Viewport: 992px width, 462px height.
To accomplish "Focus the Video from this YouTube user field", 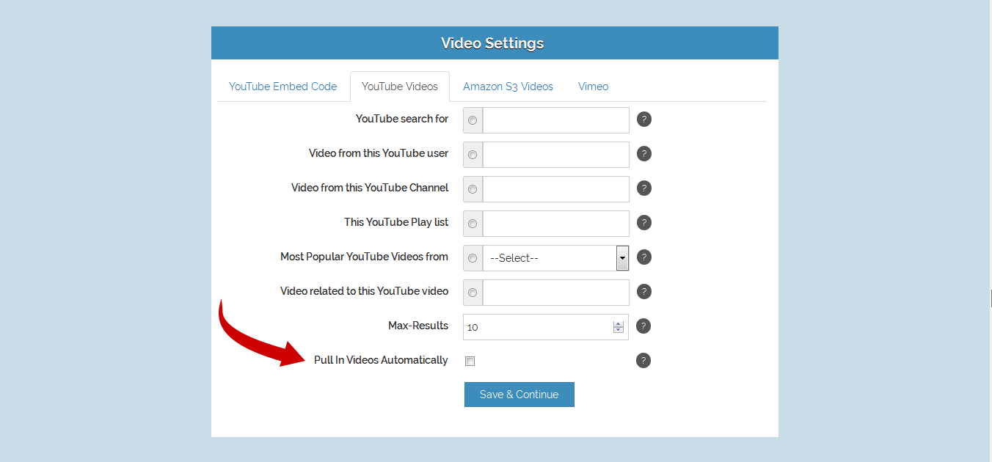I will click(x=555, y=155).
